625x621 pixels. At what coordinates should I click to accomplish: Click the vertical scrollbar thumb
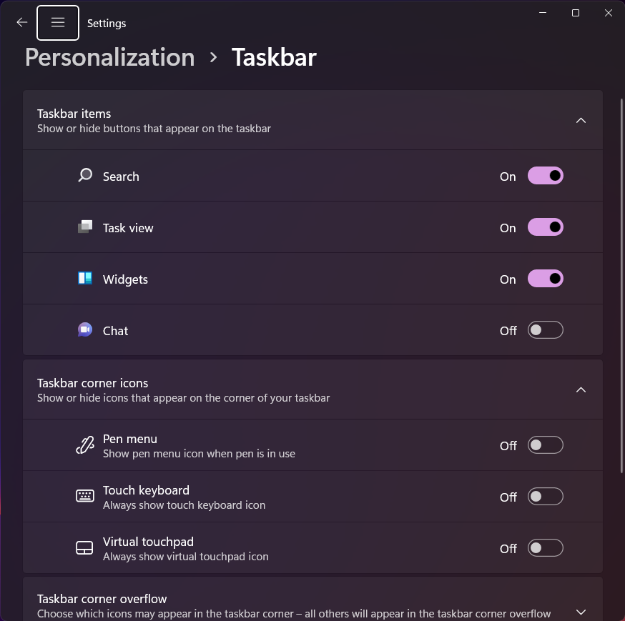pyautogui.click(x=622, y=286)
